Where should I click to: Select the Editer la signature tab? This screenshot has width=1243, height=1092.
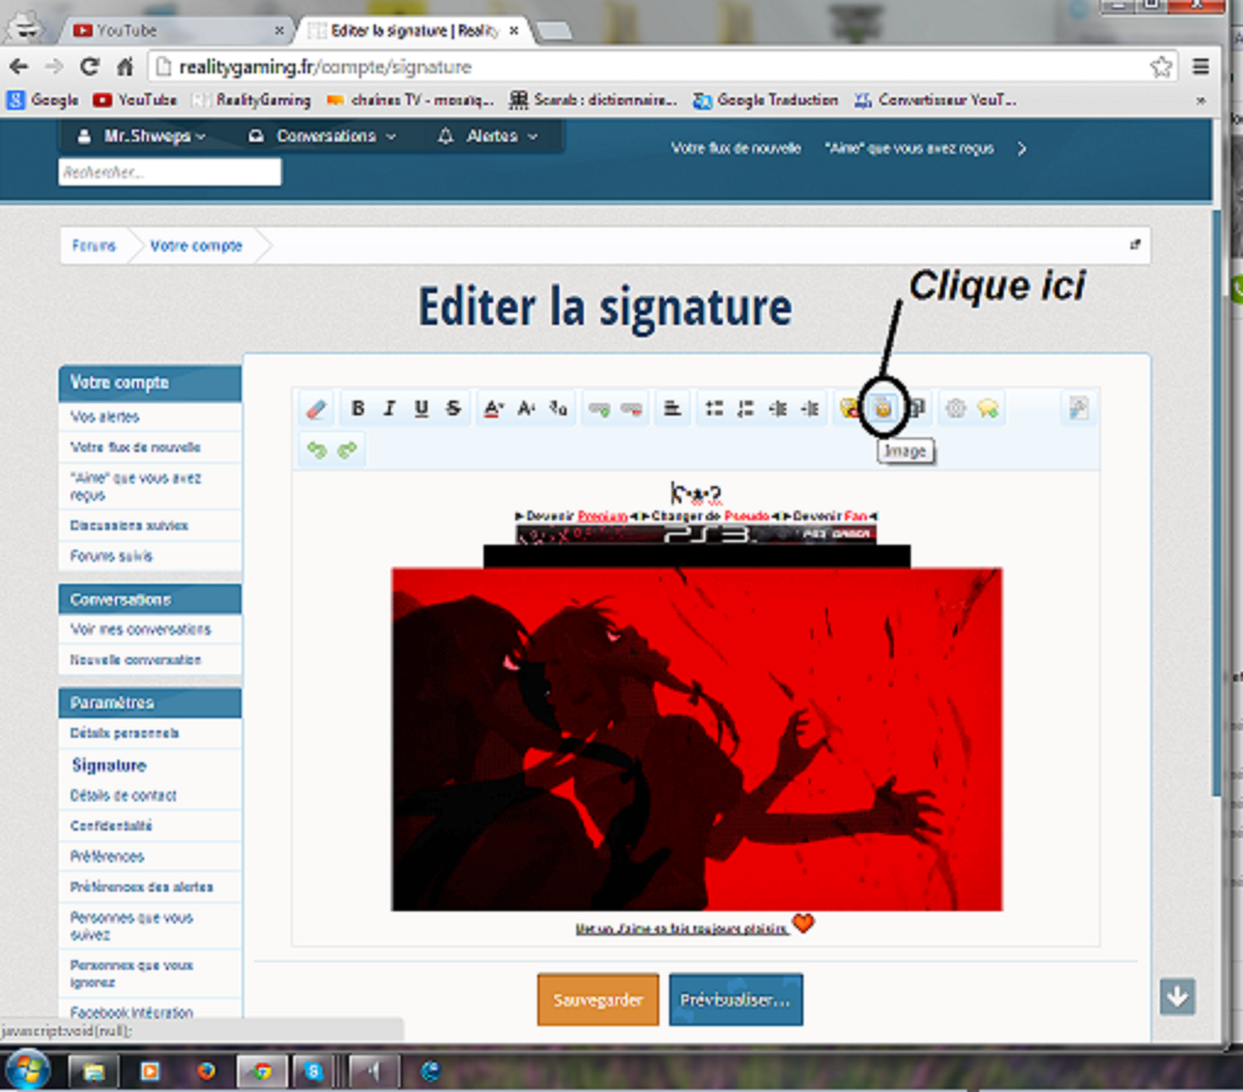(x=414, y=30)
